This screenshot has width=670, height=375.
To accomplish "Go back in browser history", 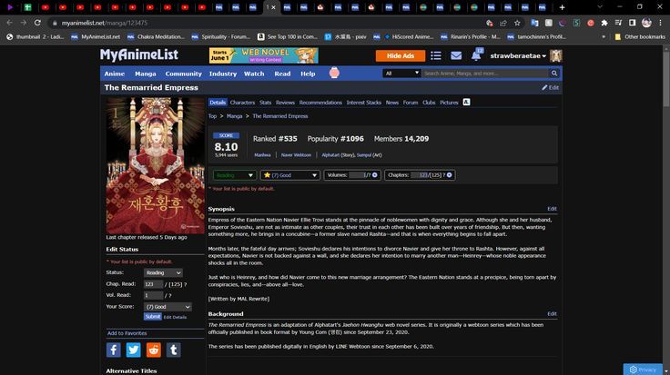I will pos(9,23).
